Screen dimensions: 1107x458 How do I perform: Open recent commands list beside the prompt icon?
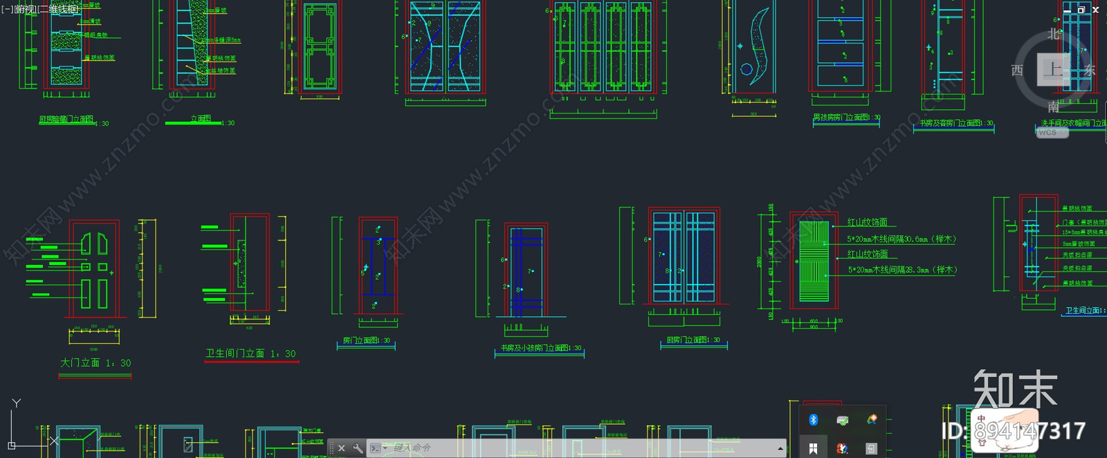[x=385, y=448]
